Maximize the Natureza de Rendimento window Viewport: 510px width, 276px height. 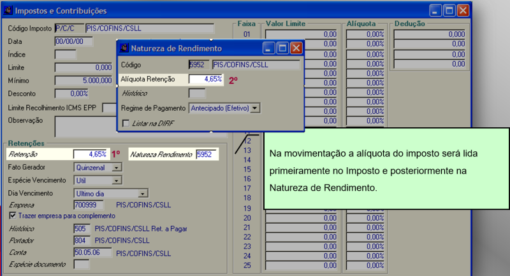coord(282,48)
